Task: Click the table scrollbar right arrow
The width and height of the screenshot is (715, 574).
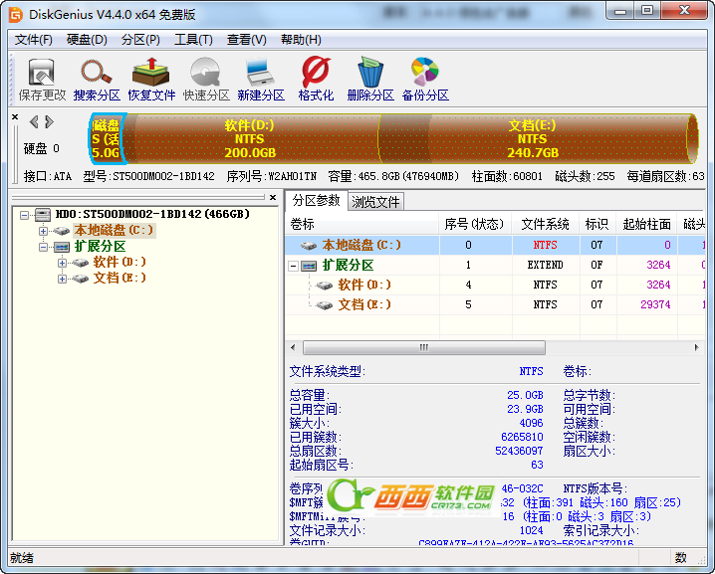Action: [696, 347]
